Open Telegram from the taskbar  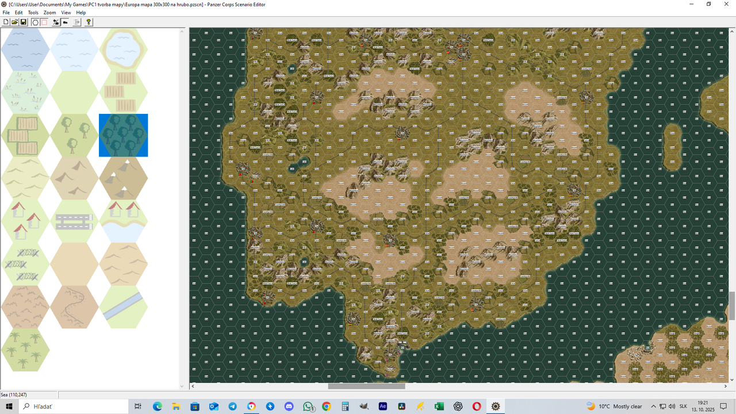point(232,406)
